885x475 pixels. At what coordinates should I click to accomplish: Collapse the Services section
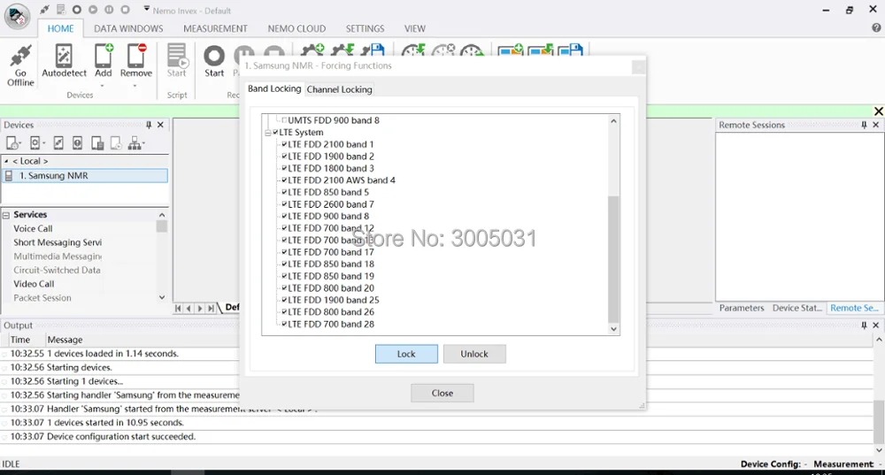6,215
